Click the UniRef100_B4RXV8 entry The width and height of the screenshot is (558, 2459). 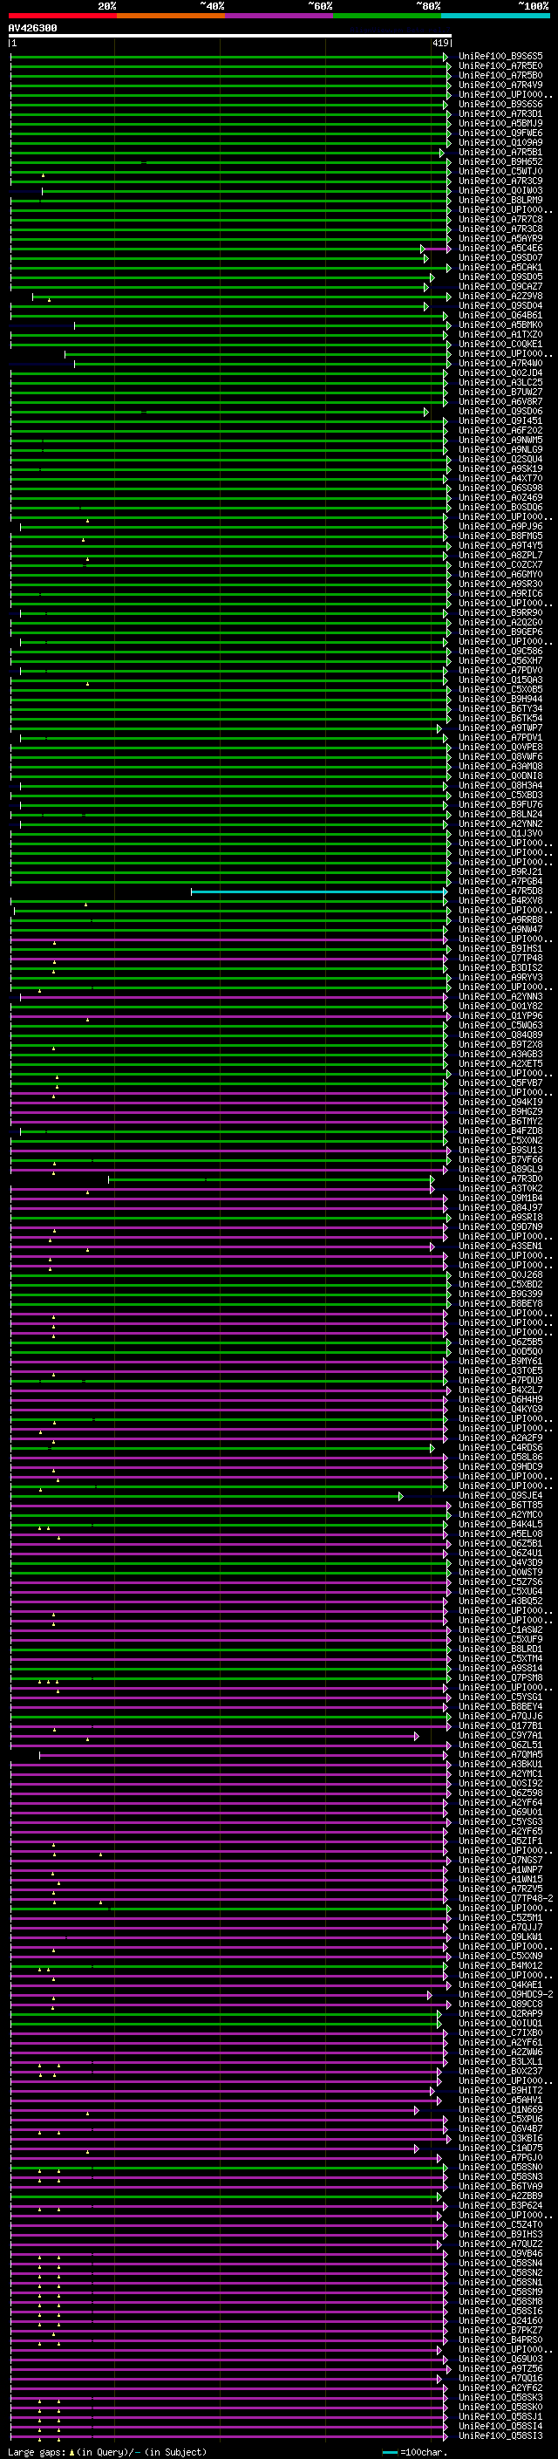point(500,900)
